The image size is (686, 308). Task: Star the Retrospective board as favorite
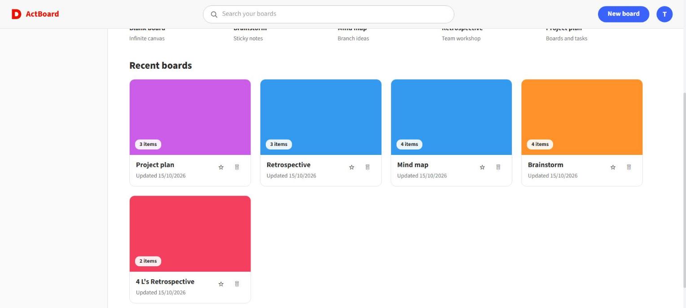tap(352, 167)
